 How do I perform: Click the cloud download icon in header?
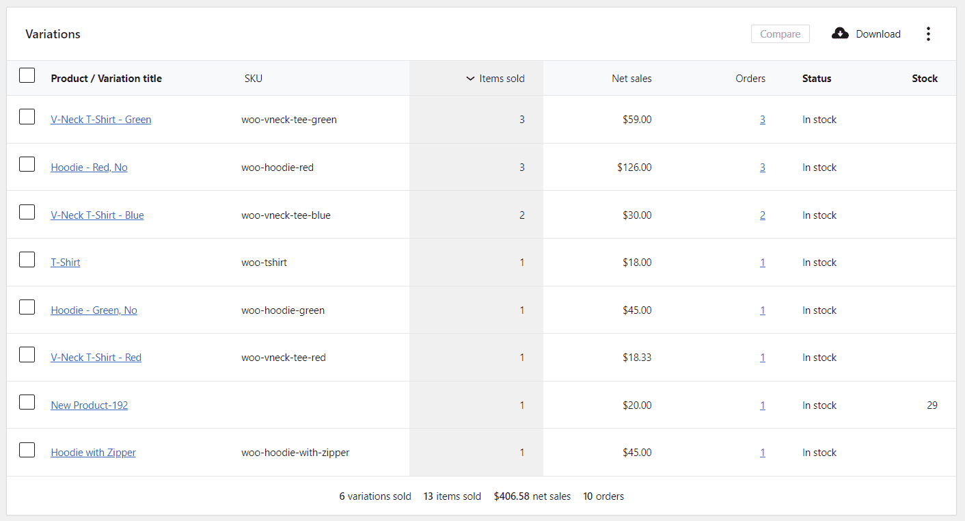[839, 34]
